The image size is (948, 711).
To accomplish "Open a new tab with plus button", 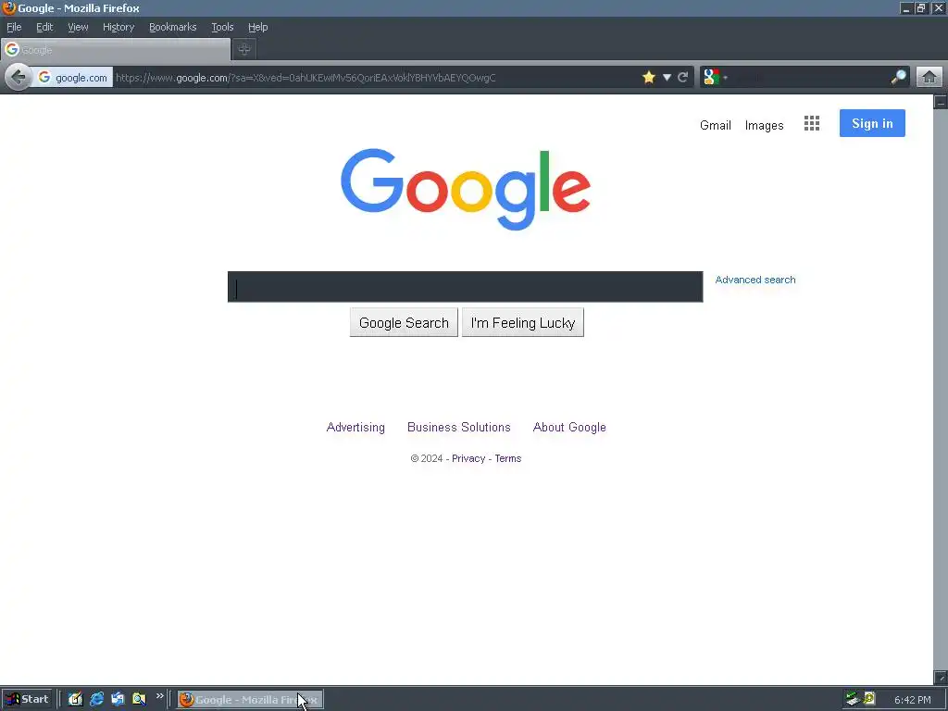I will tap(244, 50).
